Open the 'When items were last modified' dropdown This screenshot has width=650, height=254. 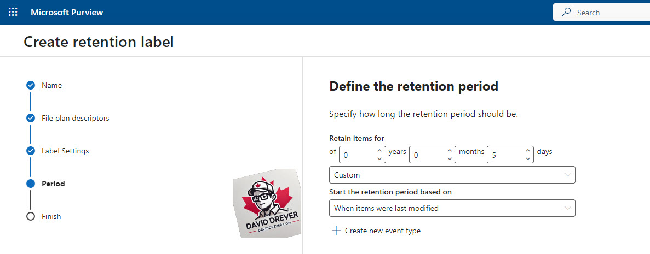click(452, 208)
